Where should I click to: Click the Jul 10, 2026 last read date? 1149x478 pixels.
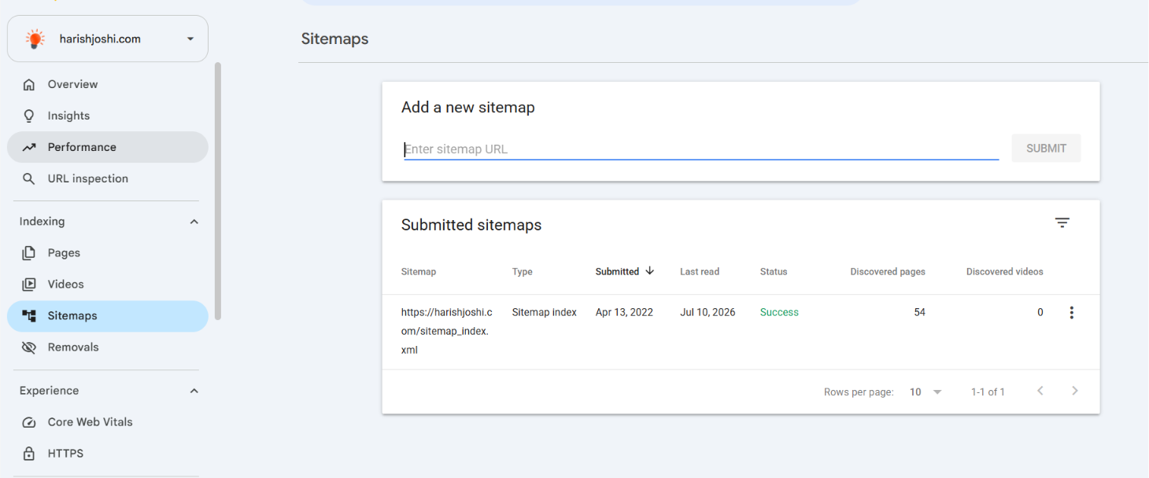click(708, 312)
